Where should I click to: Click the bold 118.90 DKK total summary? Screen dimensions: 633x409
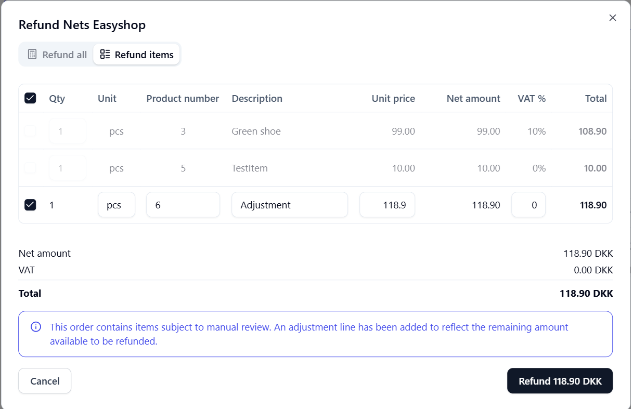click(586, 293)
